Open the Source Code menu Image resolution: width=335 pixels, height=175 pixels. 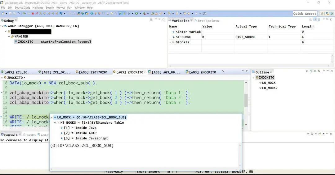tap(22, 7)
